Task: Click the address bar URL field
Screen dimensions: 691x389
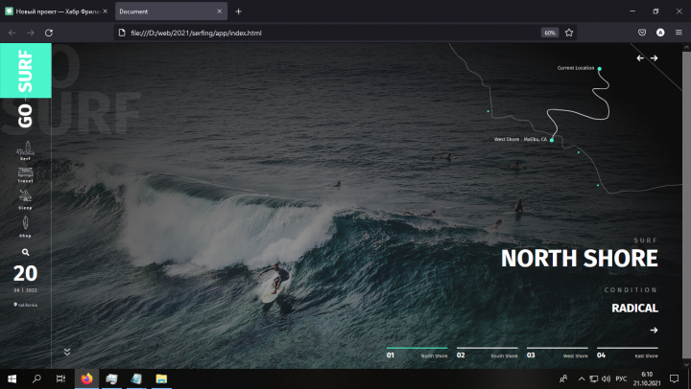Action: tap(326, 33)
